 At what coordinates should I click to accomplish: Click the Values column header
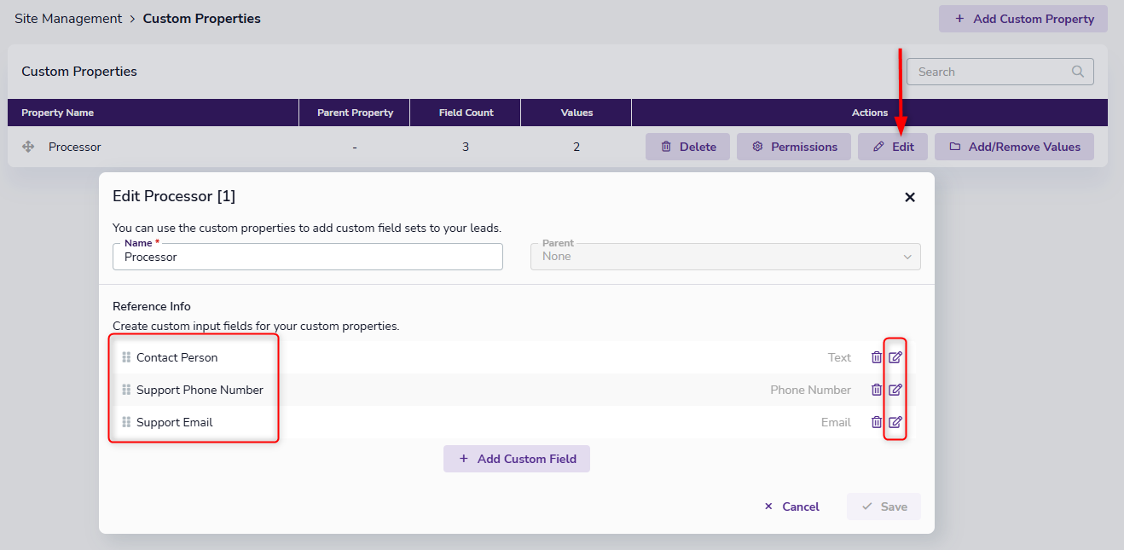point(576,113)
